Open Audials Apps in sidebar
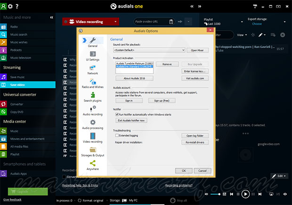Image resolution: width=292 pixels, height=205 pixels. 18,173
